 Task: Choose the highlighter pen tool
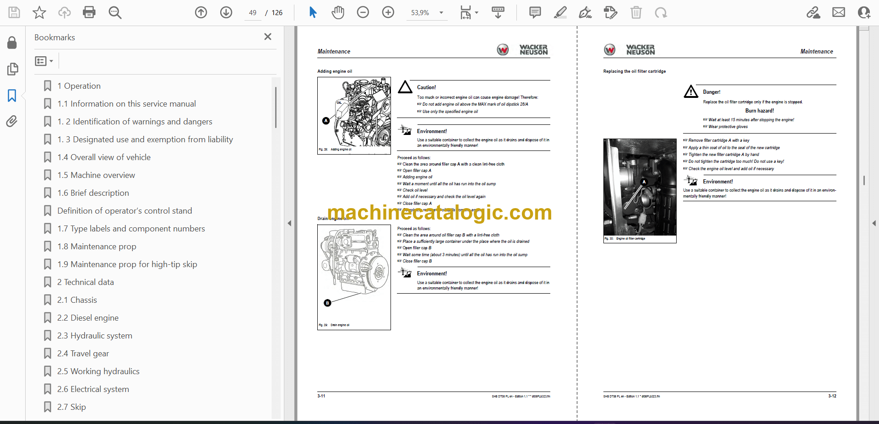coord(560,12)
